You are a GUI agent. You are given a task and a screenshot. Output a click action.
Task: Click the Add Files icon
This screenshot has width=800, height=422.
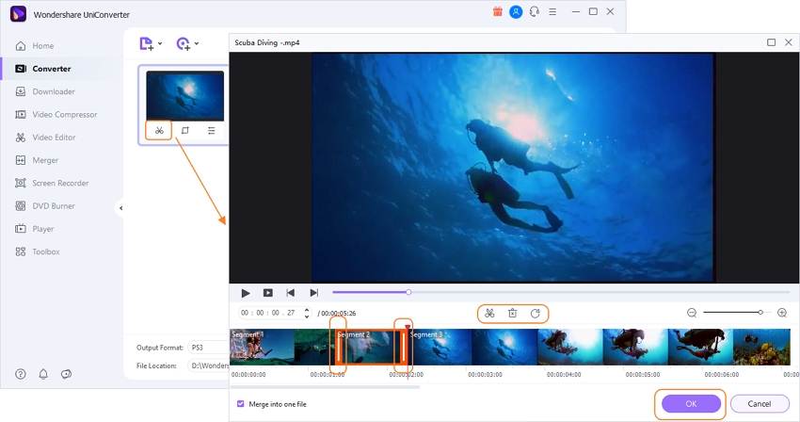147,44
